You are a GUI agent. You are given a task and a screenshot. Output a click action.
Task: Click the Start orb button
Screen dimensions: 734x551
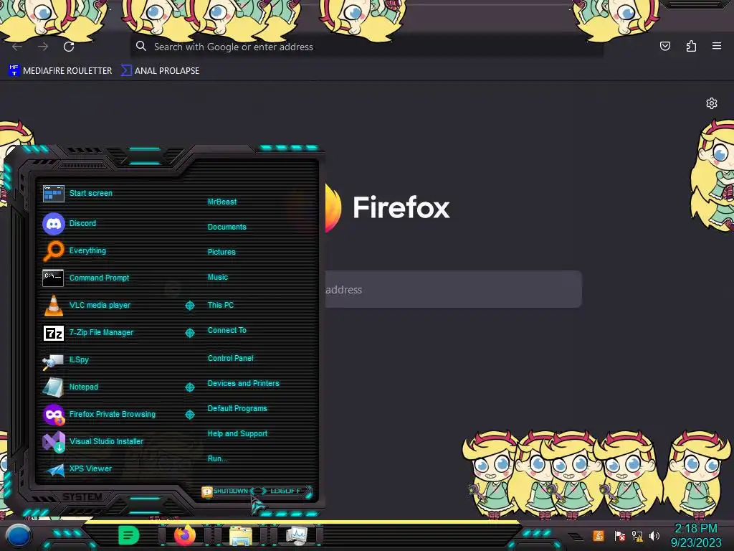click(x=18, y=537)
